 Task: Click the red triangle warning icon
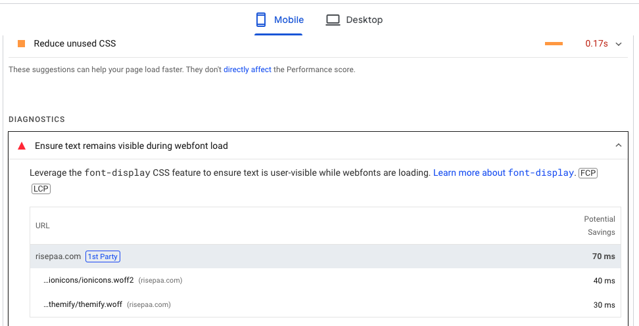point(21,146)
